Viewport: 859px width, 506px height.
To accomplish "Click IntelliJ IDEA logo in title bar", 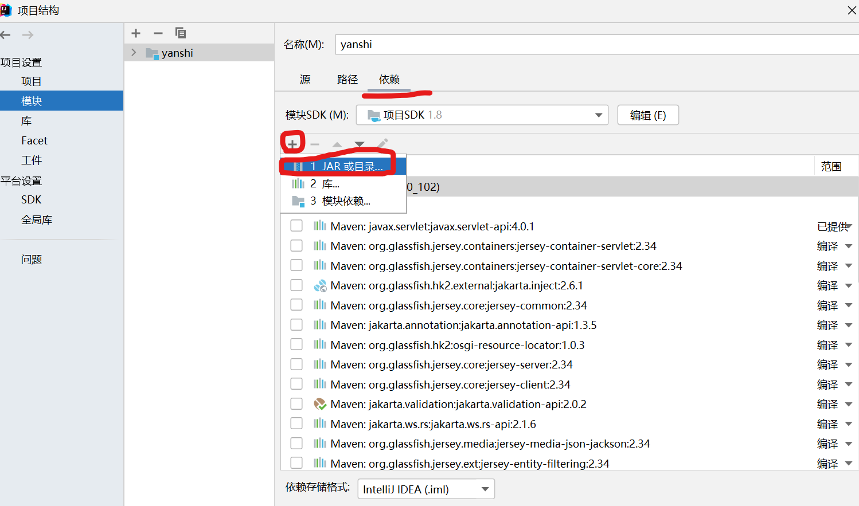I will click(x=6, y=10).
